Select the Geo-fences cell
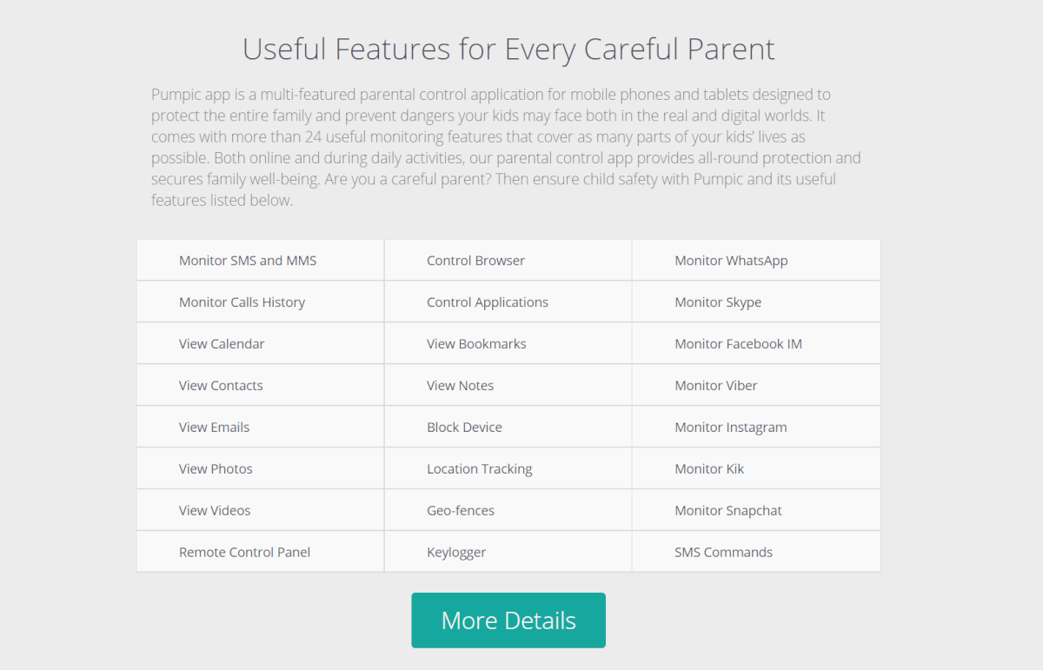Screen dimensions: 1043x670 pyautogui.click(x=508, y=511)
